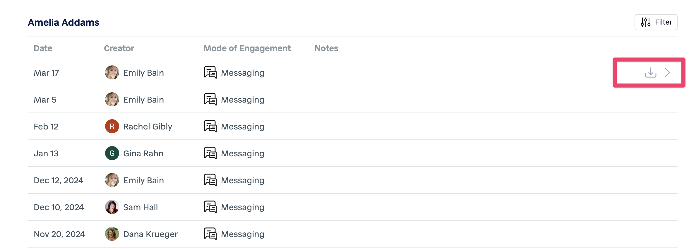The image size is (689, 249).
Task: Click the Mode of Engagement column header
Action: click(247, 48)
